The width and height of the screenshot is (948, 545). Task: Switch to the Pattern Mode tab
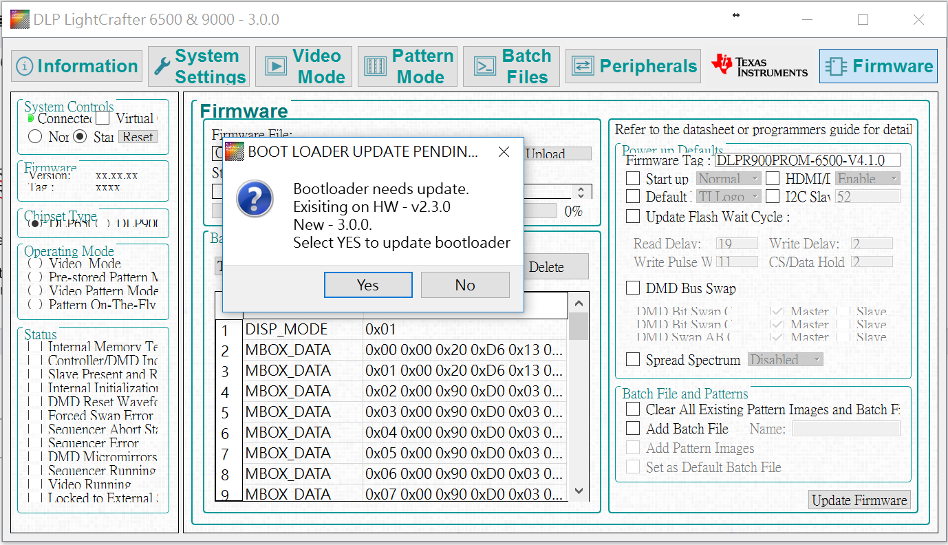407,67
